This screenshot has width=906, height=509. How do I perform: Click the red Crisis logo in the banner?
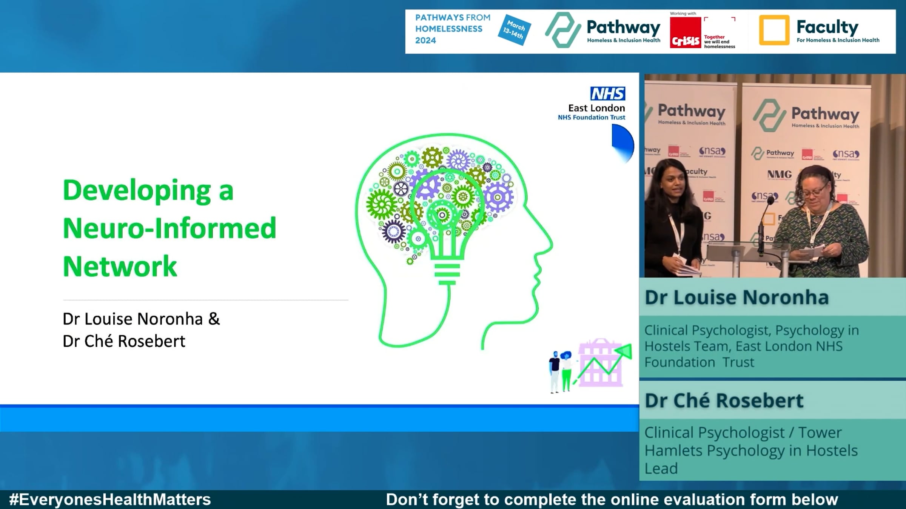(685, 33)
